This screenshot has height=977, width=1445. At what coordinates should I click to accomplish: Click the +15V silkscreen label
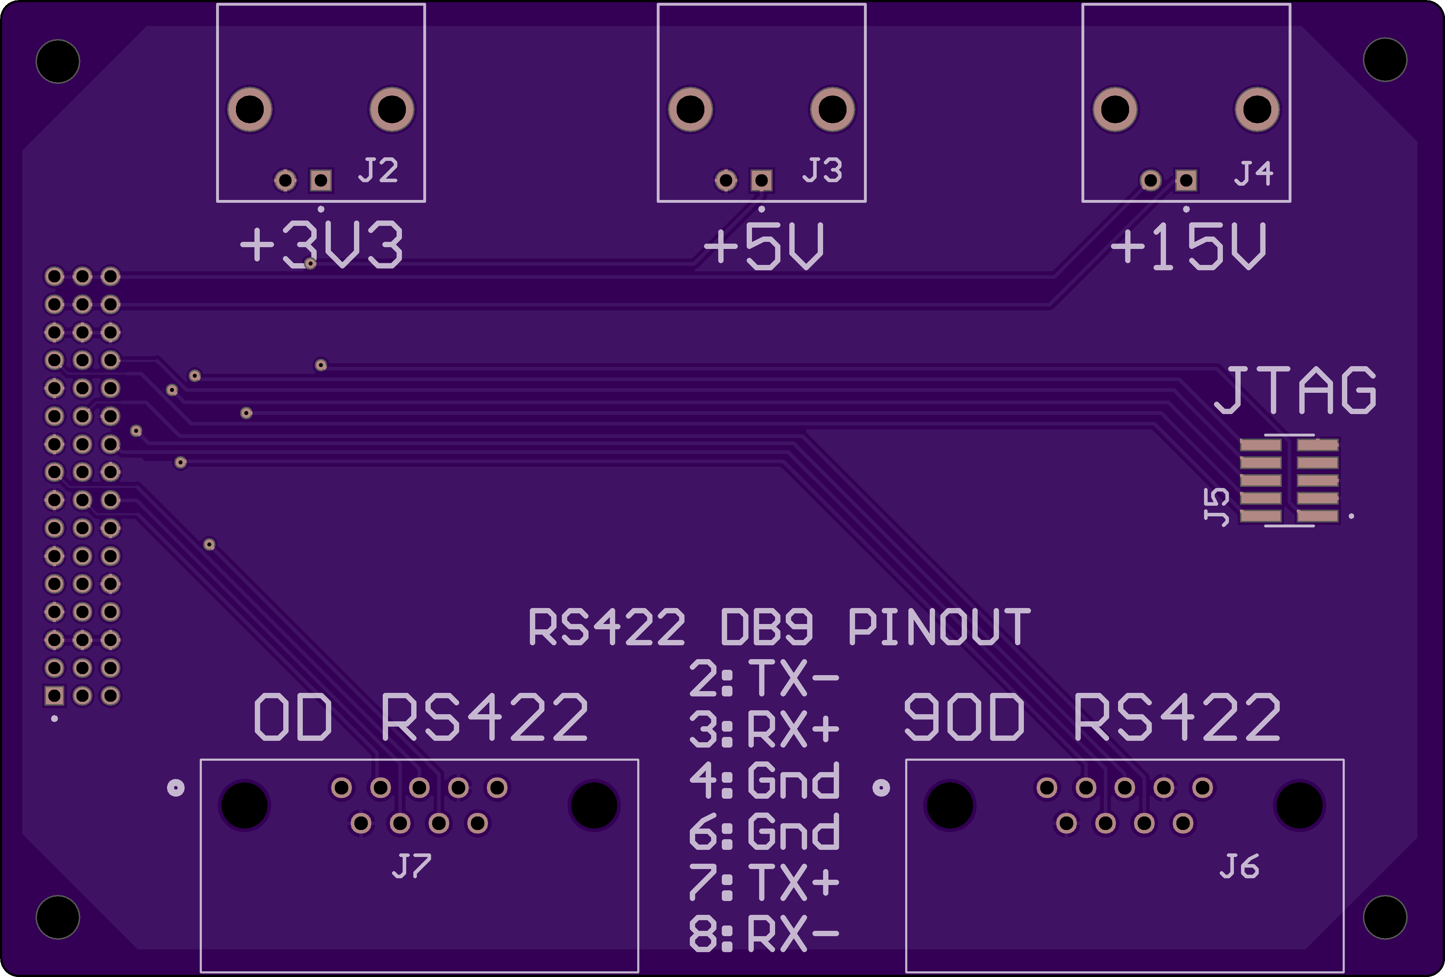click(x=1188, y=247)
